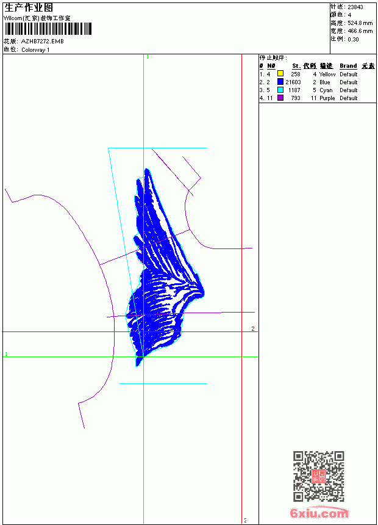Click the AZHB7272.EMB file name

(43, 42)
